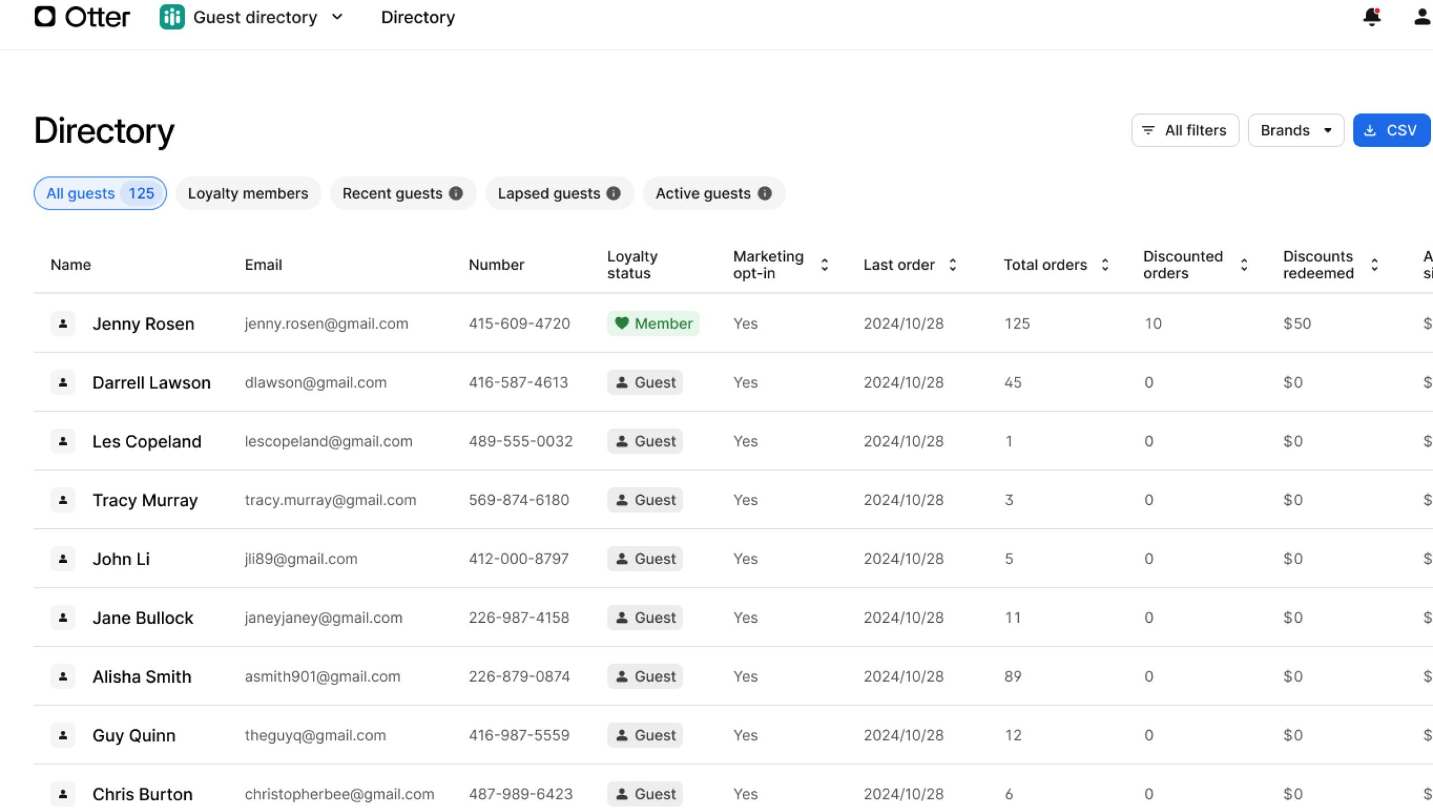1433x808 pixels.
Task: Click info icon next to Active guests
Action: 765,193
